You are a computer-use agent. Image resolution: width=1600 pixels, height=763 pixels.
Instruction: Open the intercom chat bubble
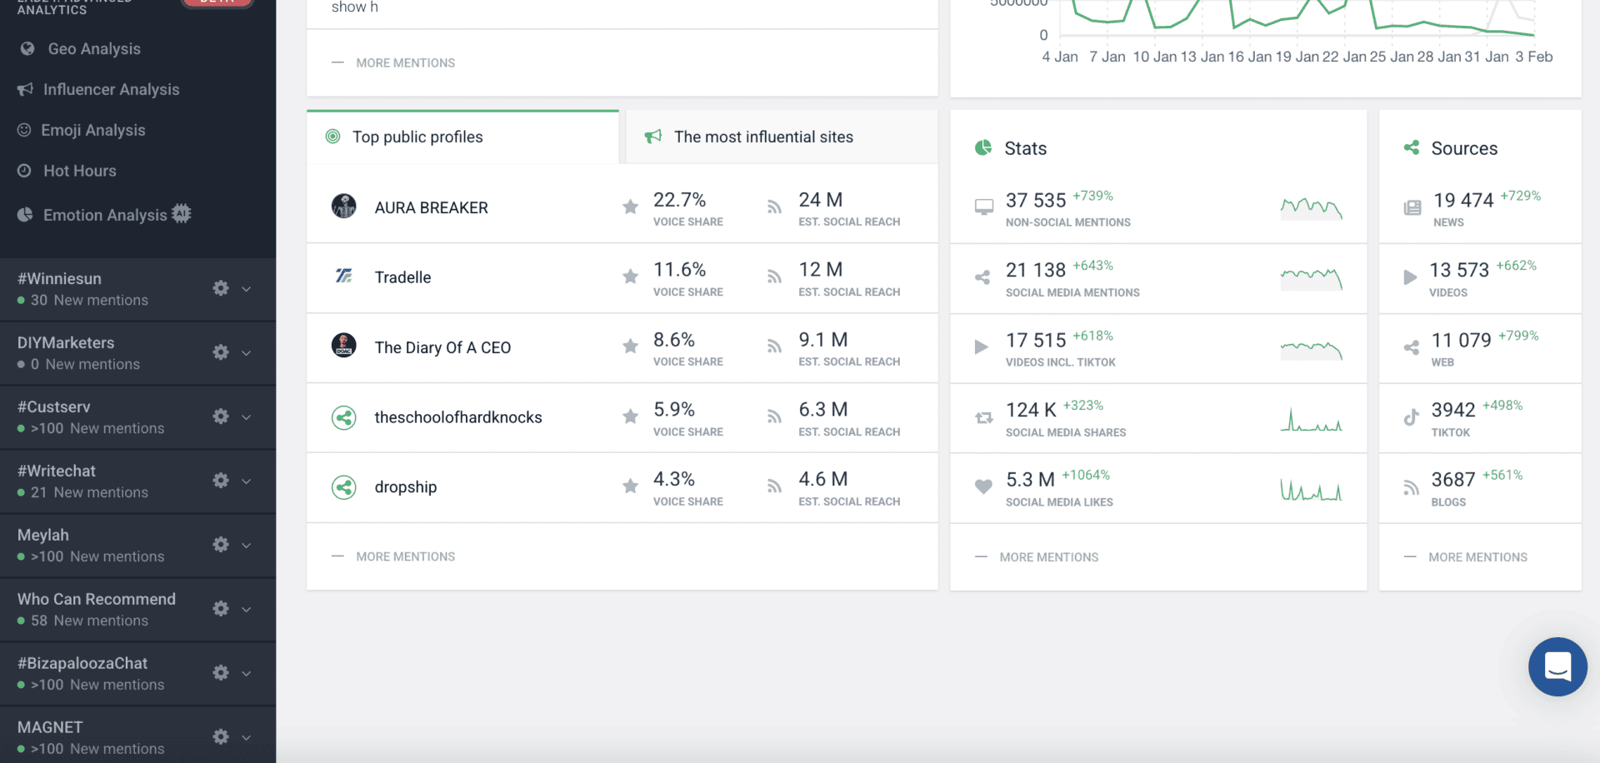tap(1557, 666)
